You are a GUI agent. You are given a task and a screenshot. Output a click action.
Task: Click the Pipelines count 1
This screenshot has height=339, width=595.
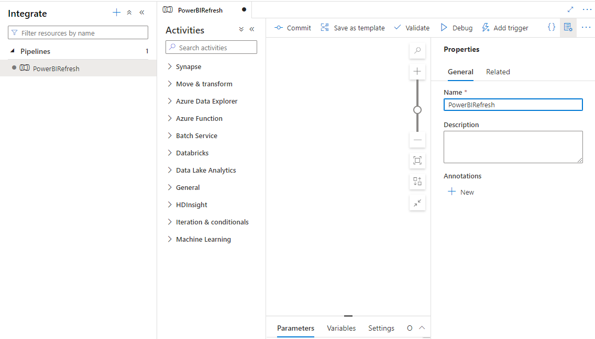pos(147,51)
